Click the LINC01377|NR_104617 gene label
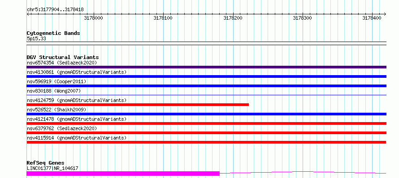 pos(52,168)
